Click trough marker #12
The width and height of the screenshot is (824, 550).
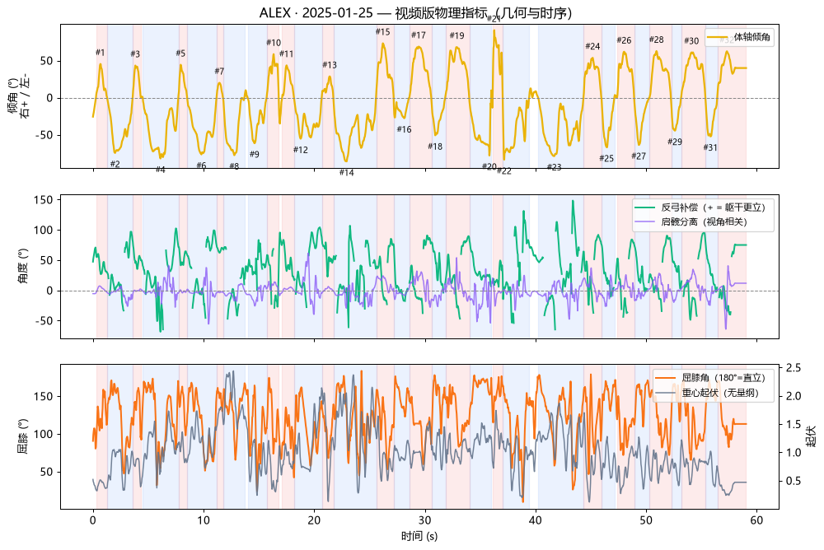click(x=301, y=150)
